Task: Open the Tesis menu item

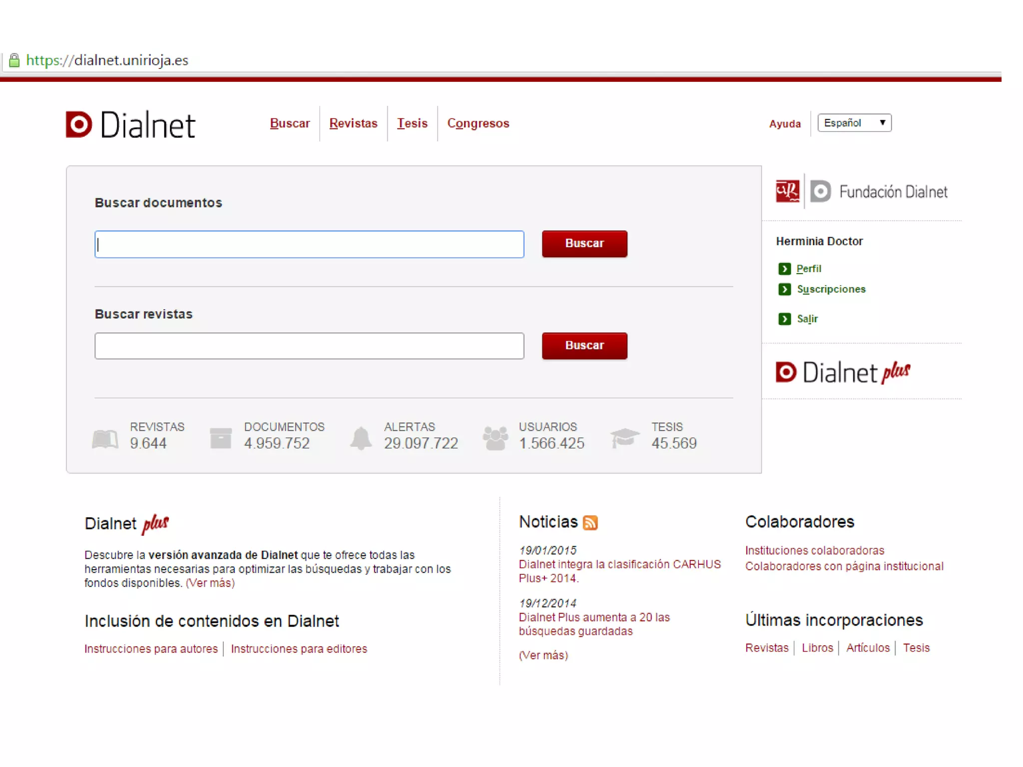Action: [x=412, y=123]
